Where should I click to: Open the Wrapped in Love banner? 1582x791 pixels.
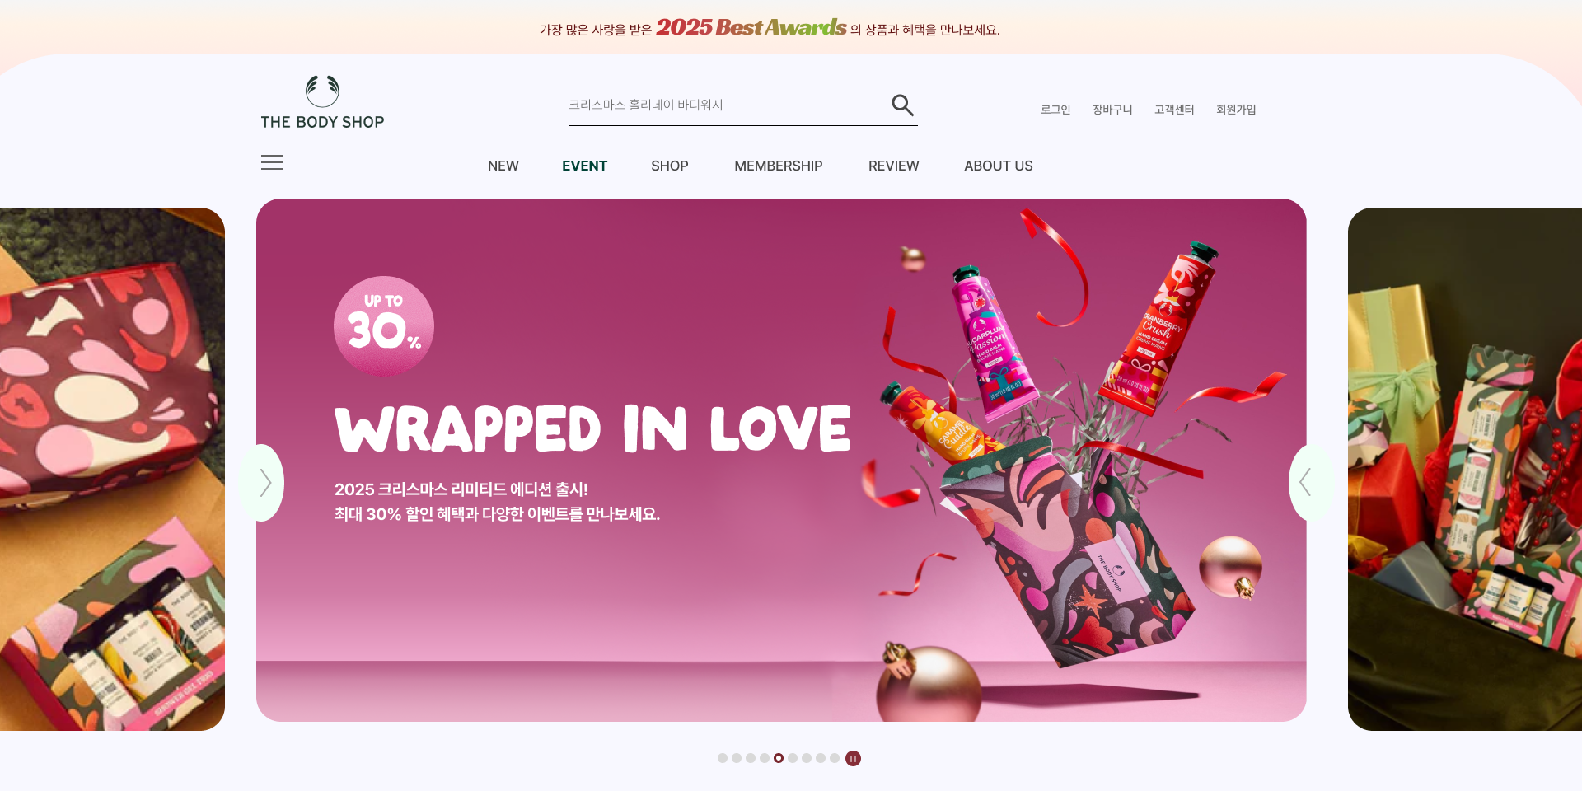coord(781,460)
